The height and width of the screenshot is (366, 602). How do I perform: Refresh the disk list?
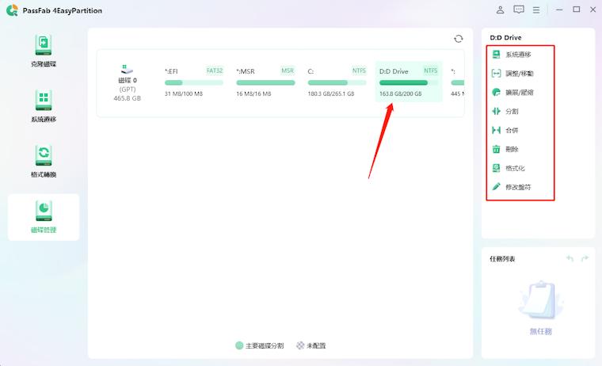(459, 39)
